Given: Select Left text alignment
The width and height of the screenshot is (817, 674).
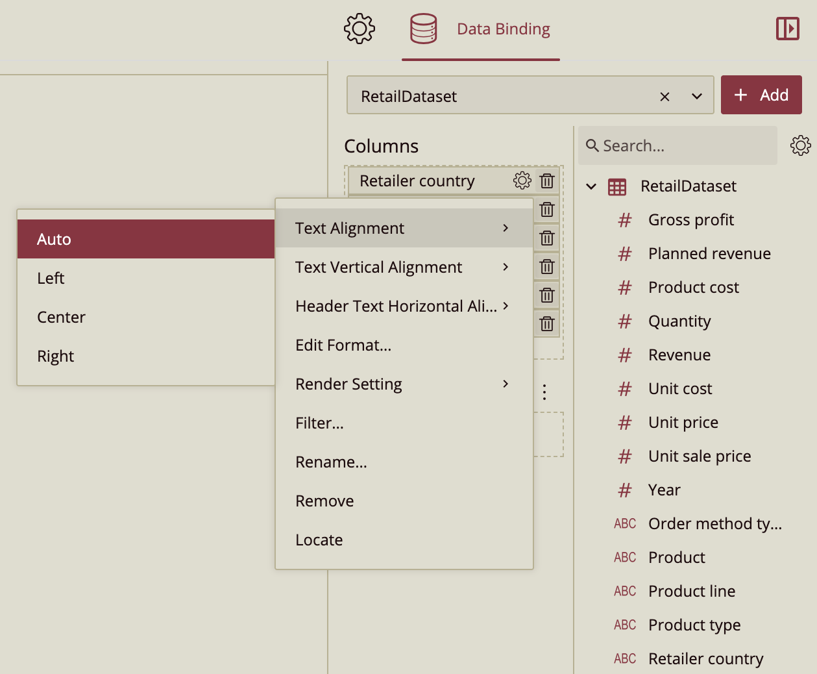Looking at the screenshot, I should tap(146, 278).
